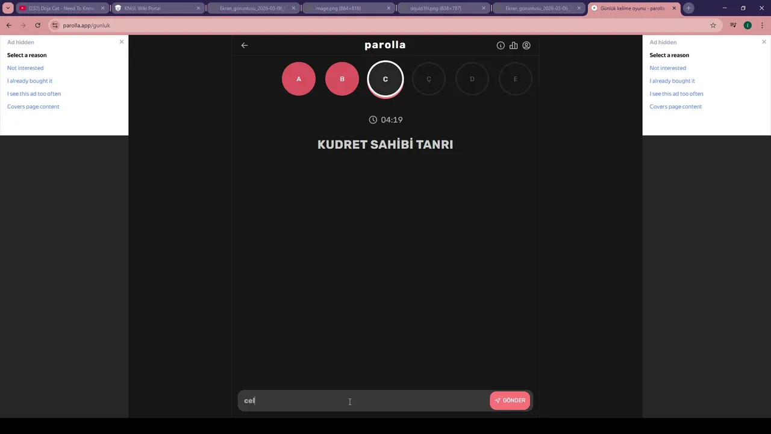Click the 04:19 countdown timer
Viewport: 771px width, 434px height.
point(385,120)
